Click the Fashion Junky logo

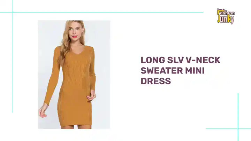[226, 16]
